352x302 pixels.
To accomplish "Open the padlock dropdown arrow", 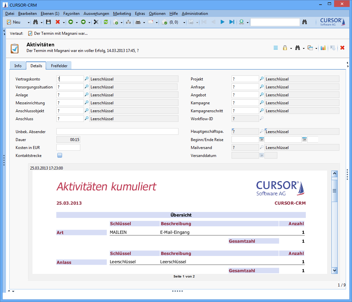I will [291, 48].
